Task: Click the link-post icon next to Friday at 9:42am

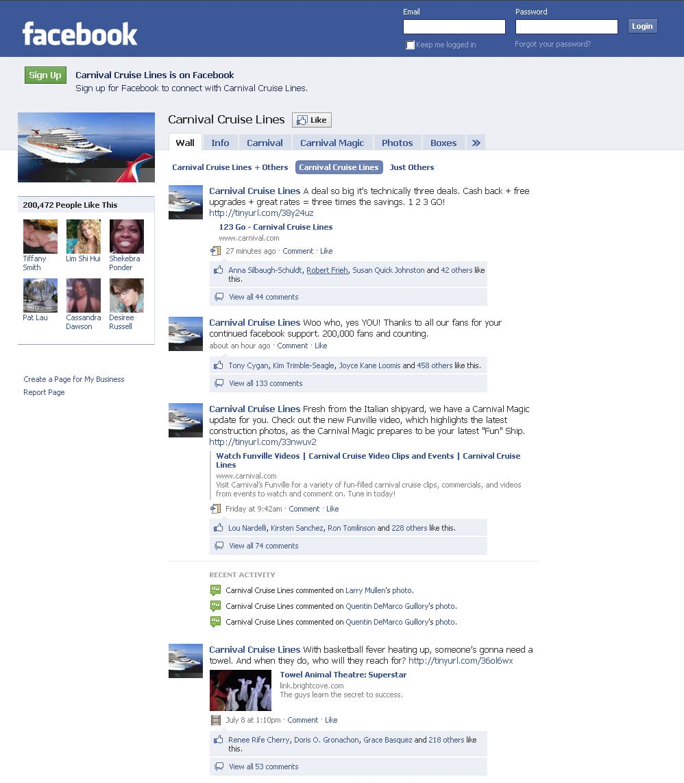Action: 215,508
